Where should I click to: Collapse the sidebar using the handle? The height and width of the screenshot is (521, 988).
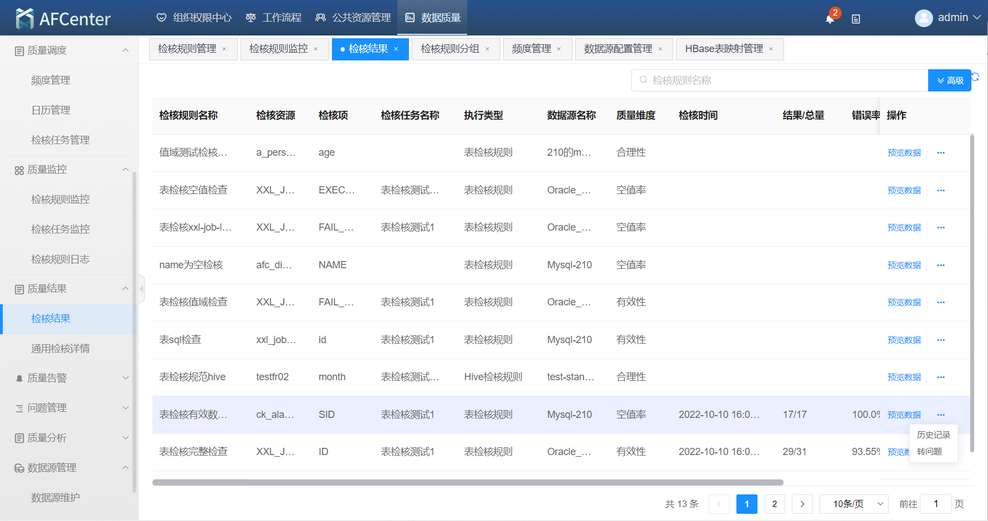coord(141,289)
